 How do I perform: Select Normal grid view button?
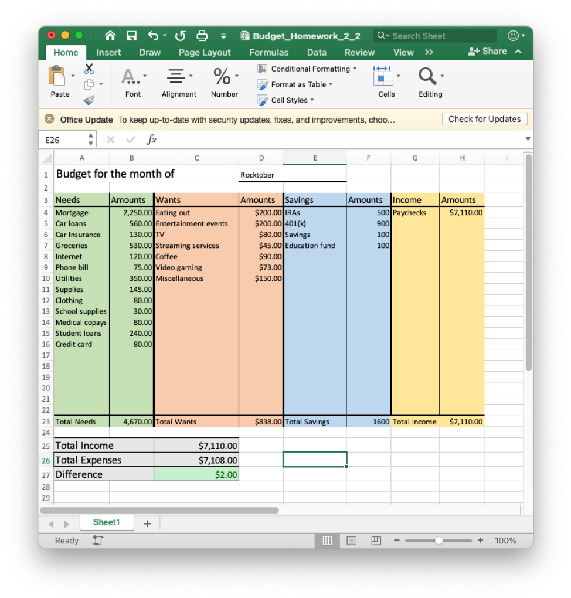(328, 541)
